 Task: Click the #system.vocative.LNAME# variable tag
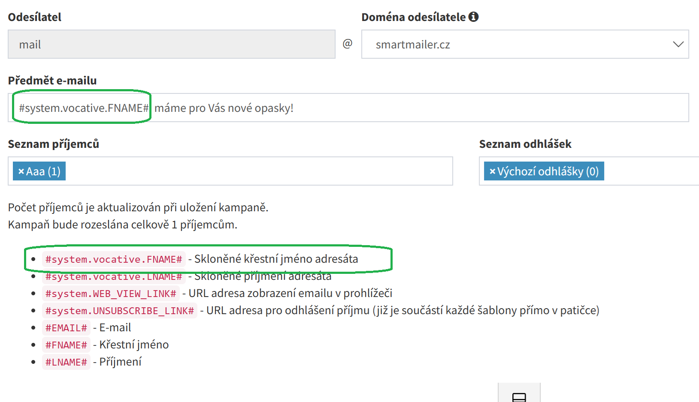pyautogui.click(x=114, y=277)
